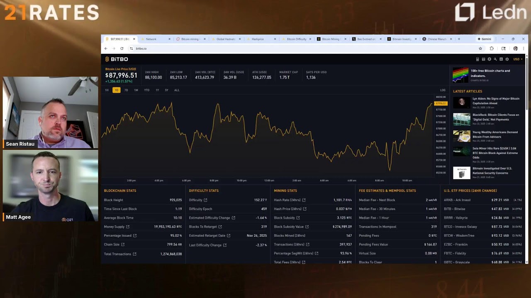Open the browser extensions puzzle icon
Image resolution: width=531 pixels, height=298 pixels.
(492, 48)
